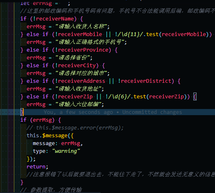The image size is (215, 193).
Task: Click the commented this.$message.error line
Action: pyautogui.click(x=75, y=128)
